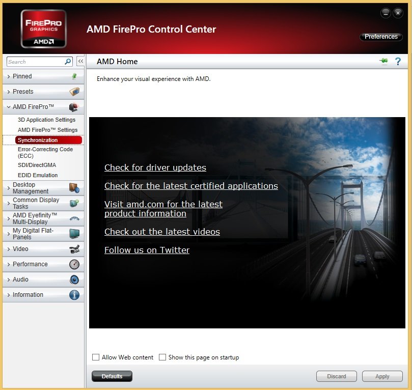The width and height of the screenshot is (412, 390).
Task: Open Error-Correcting Code (ECC) page
Action: click(x=45, y=153)
